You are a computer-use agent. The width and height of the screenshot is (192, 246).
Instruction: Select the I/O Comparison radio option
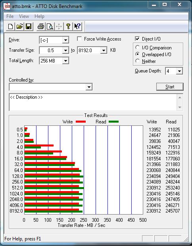click(137, 47)
